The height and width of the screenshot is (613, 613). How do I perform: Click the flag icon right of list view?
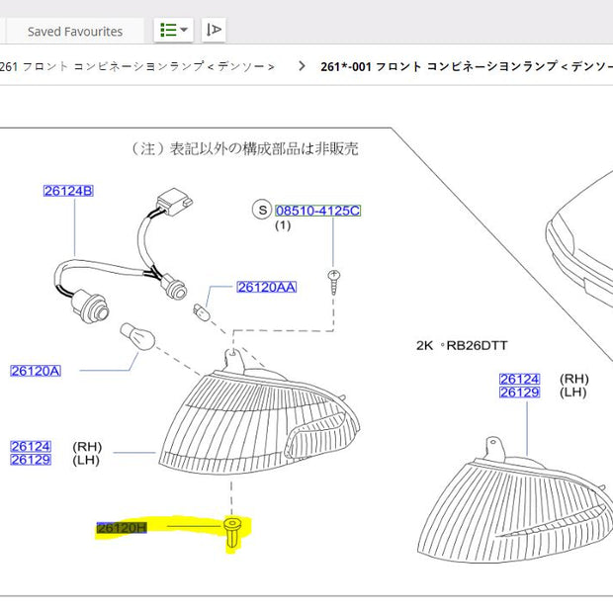click(x=215, y=31)
